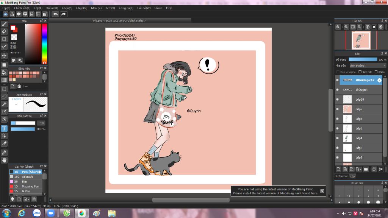The height and width of the screenshot is (218, 388).
Task: Toggle visibility of @Quynh layer
Action: [x=337, y=90]
